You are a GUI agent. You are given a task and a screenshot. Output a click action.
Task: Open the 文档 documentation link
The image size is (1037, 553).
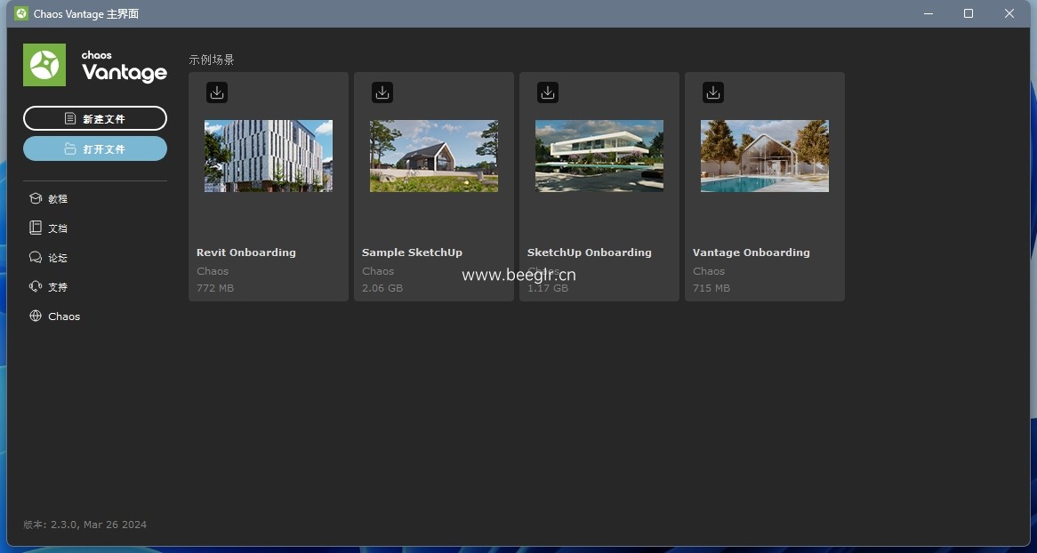[x=58, y=228]
